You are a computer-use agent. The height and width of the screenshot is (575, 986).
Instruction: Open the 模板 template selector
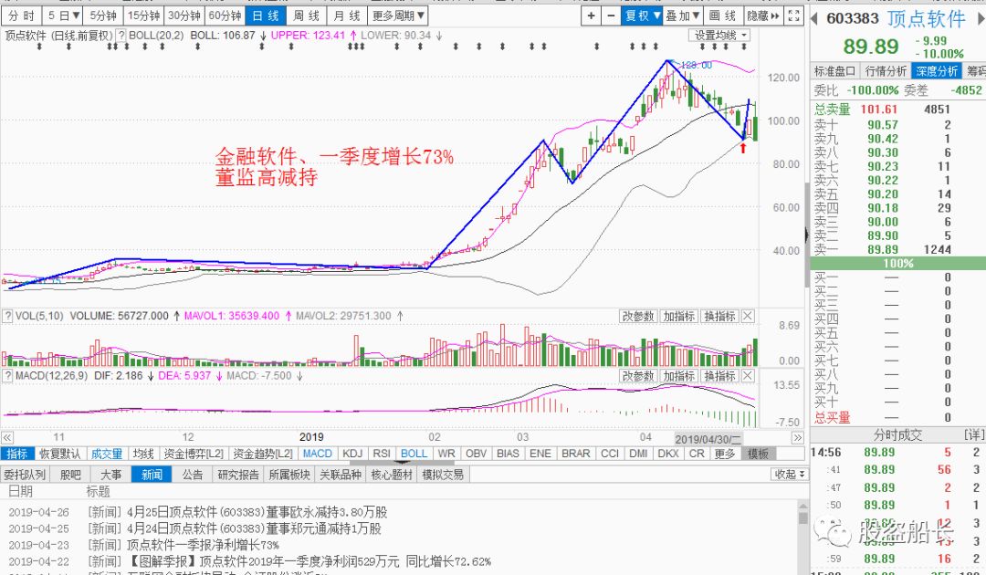[x=759, y=454]
